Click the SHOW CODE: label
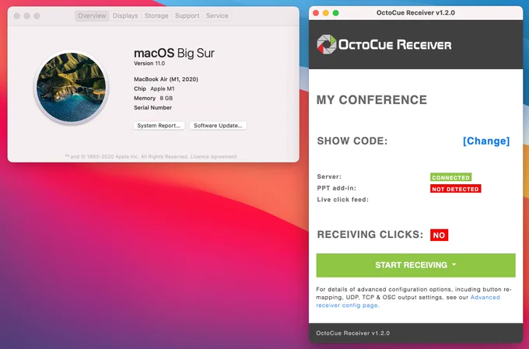The image size is (529, 349). pyautogui.click(x=352, y=141)
